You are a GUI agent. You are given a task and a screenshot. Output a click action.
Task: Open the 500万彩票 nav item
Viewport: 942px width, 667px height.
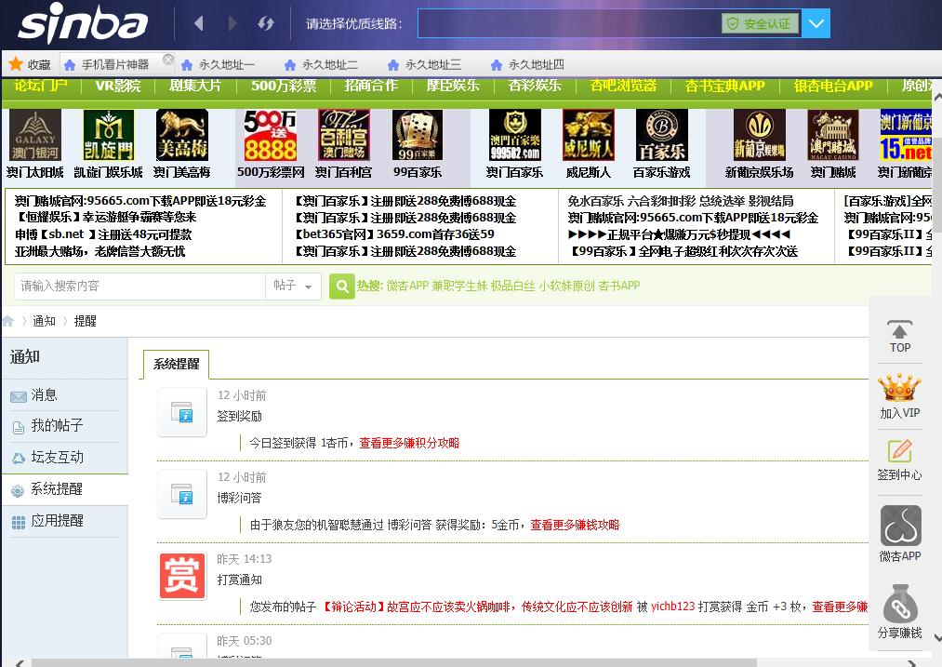pos(284,86)
